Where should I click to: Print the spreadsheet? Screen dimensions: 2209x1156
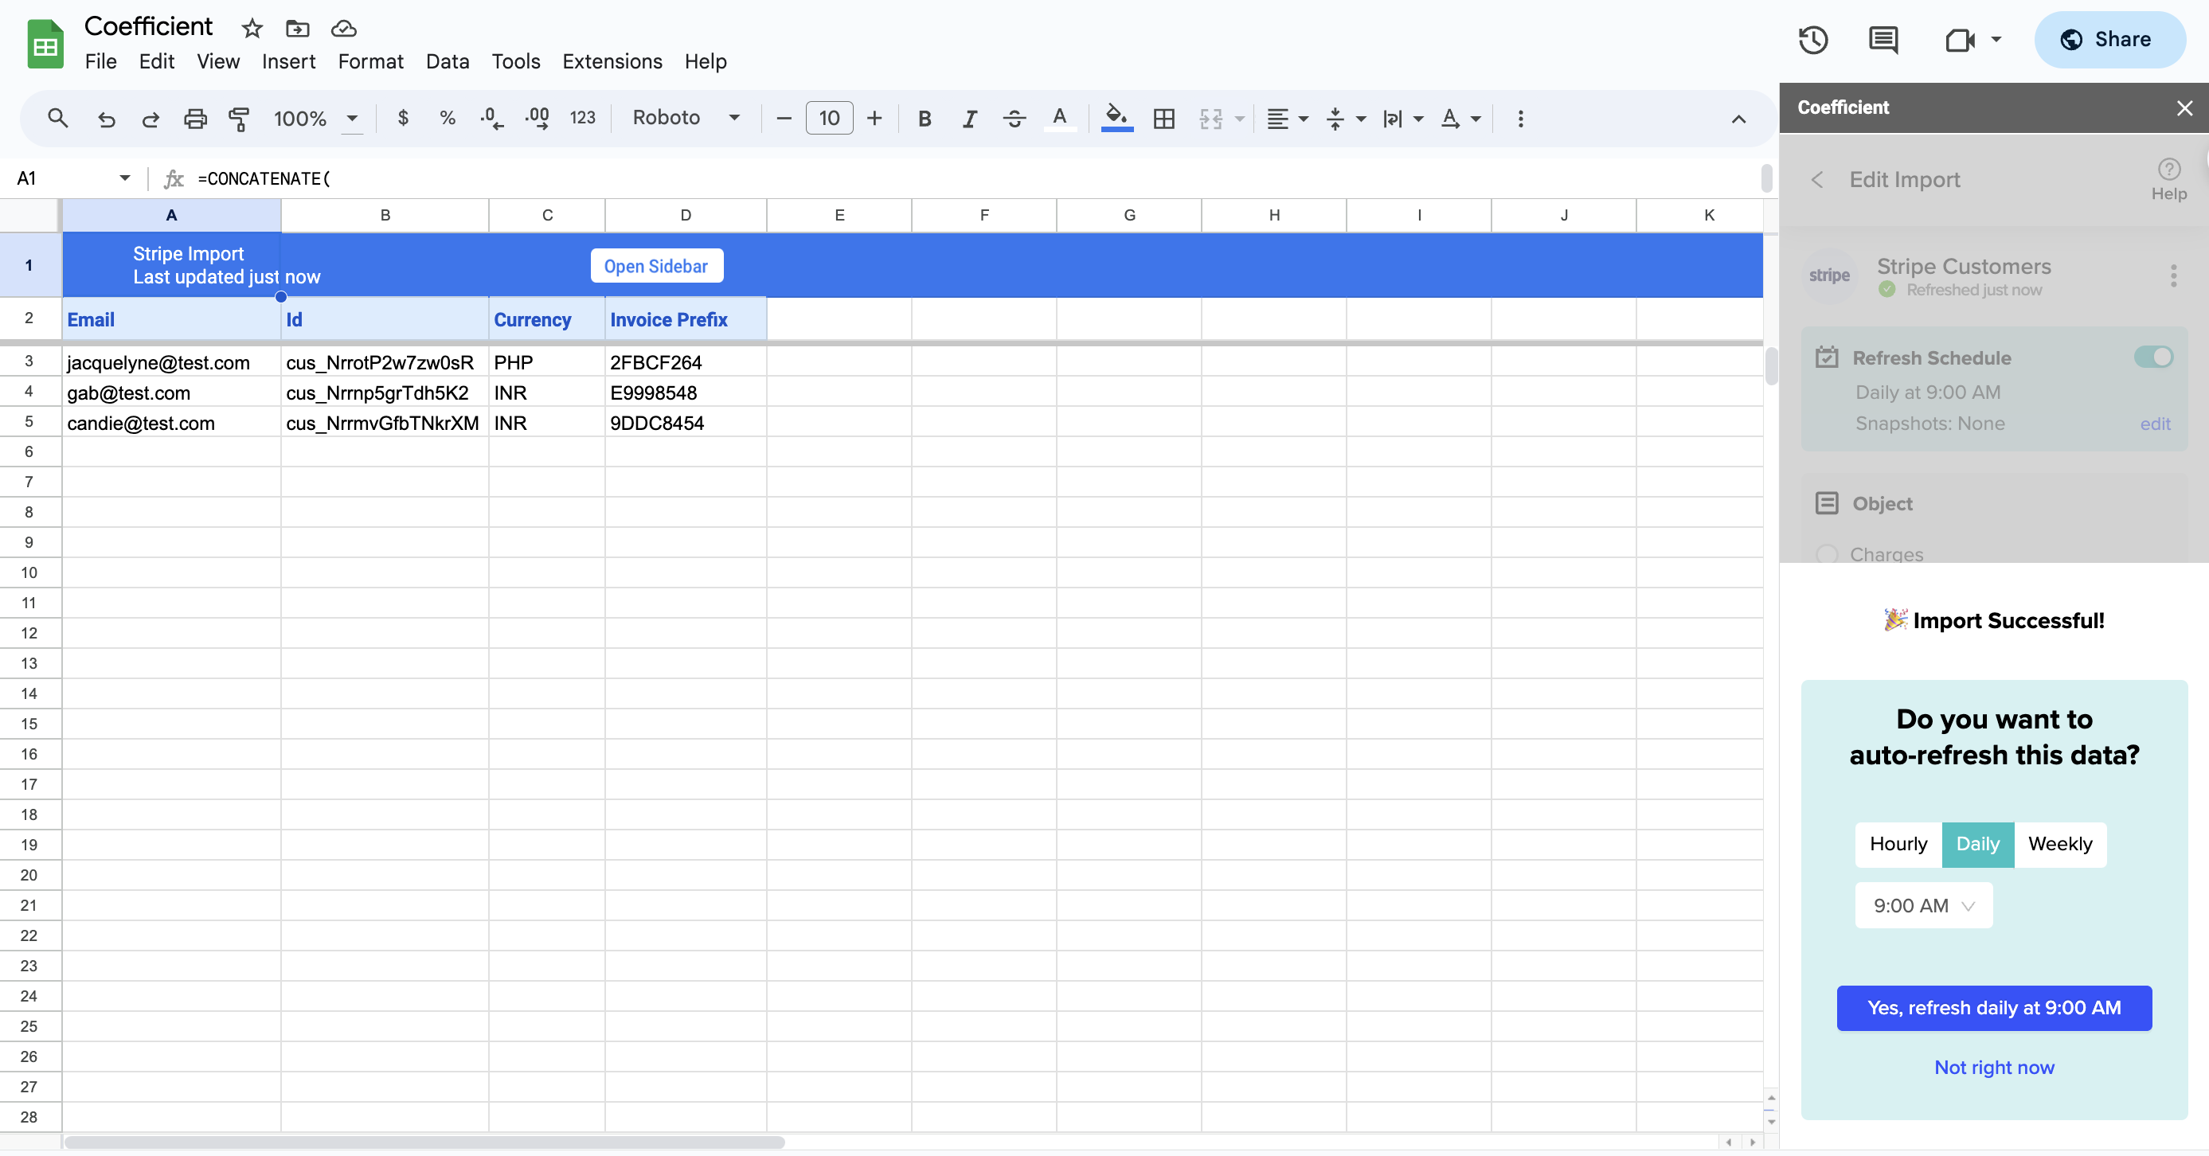tap(196, 119)
